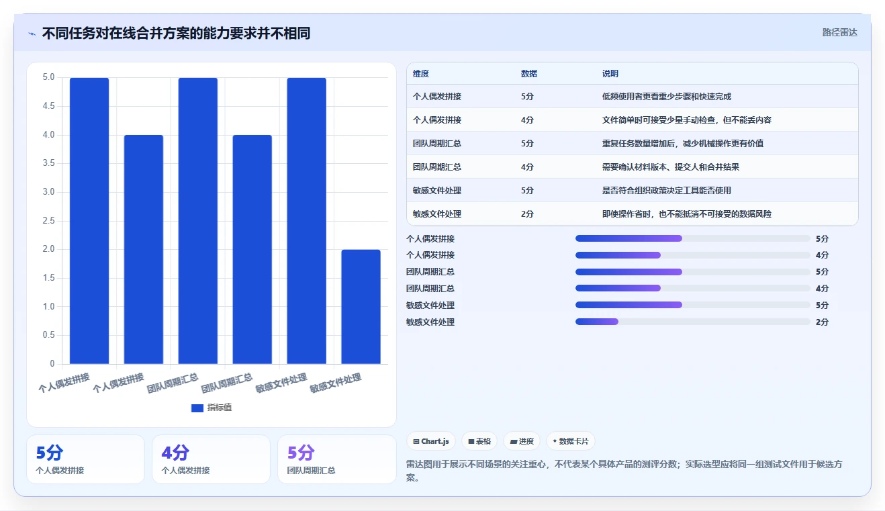The width and height of the screenshot is (885, 511).
Task: Open the 4分 个人偶发拼接 data card
Action: [x=211, y=459]
